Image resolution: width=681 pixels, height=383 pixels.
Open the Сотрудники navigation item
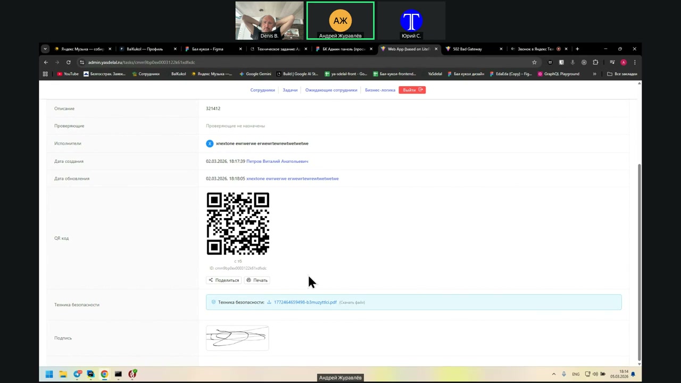262,90
